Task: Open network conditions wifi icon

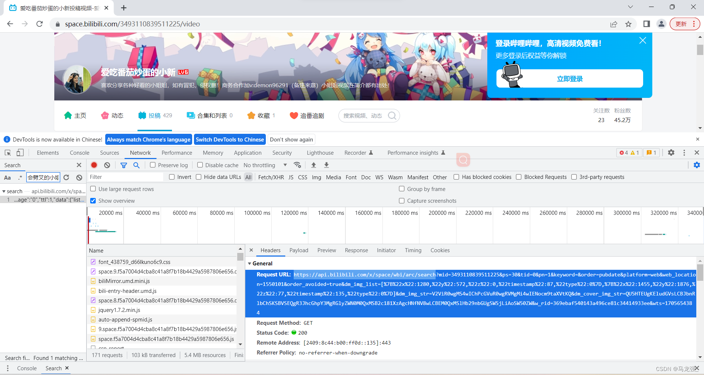Action: pos(297,165)
